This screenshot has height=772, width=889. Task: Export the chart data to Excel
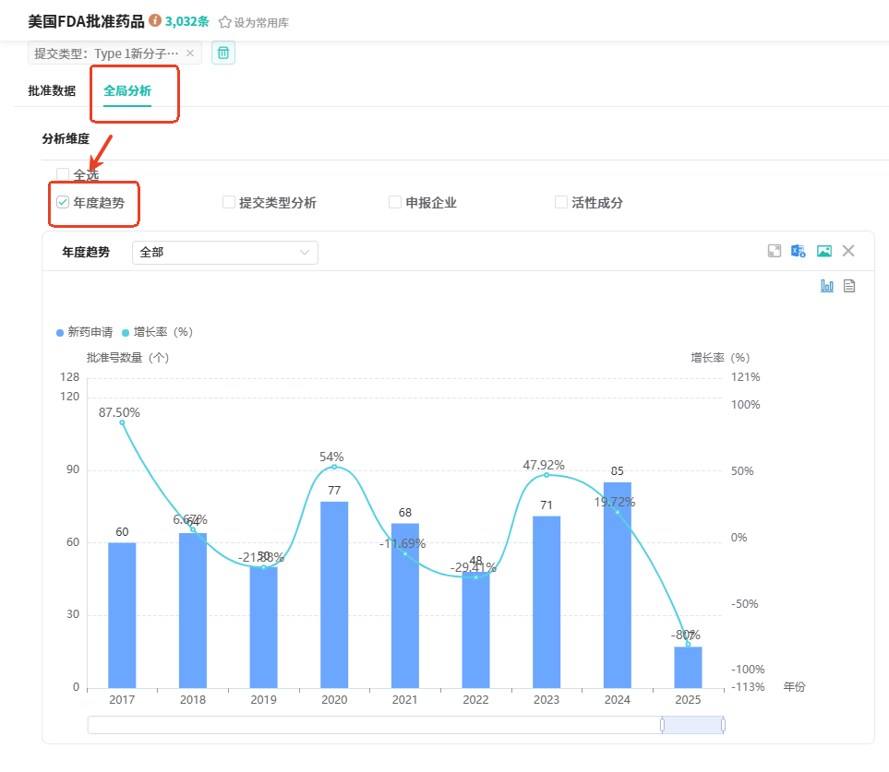799,251
